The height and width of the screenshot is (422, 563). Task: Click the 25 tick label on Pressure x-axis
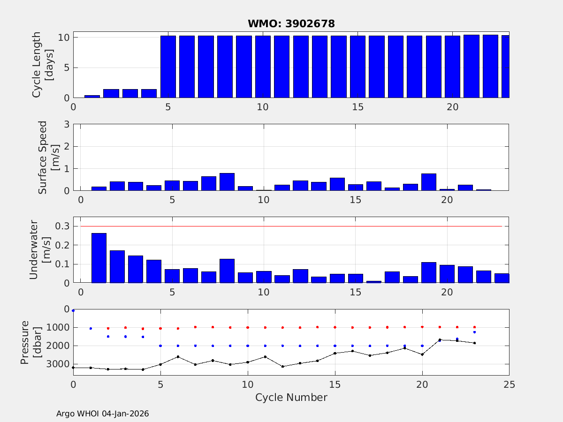509,384
